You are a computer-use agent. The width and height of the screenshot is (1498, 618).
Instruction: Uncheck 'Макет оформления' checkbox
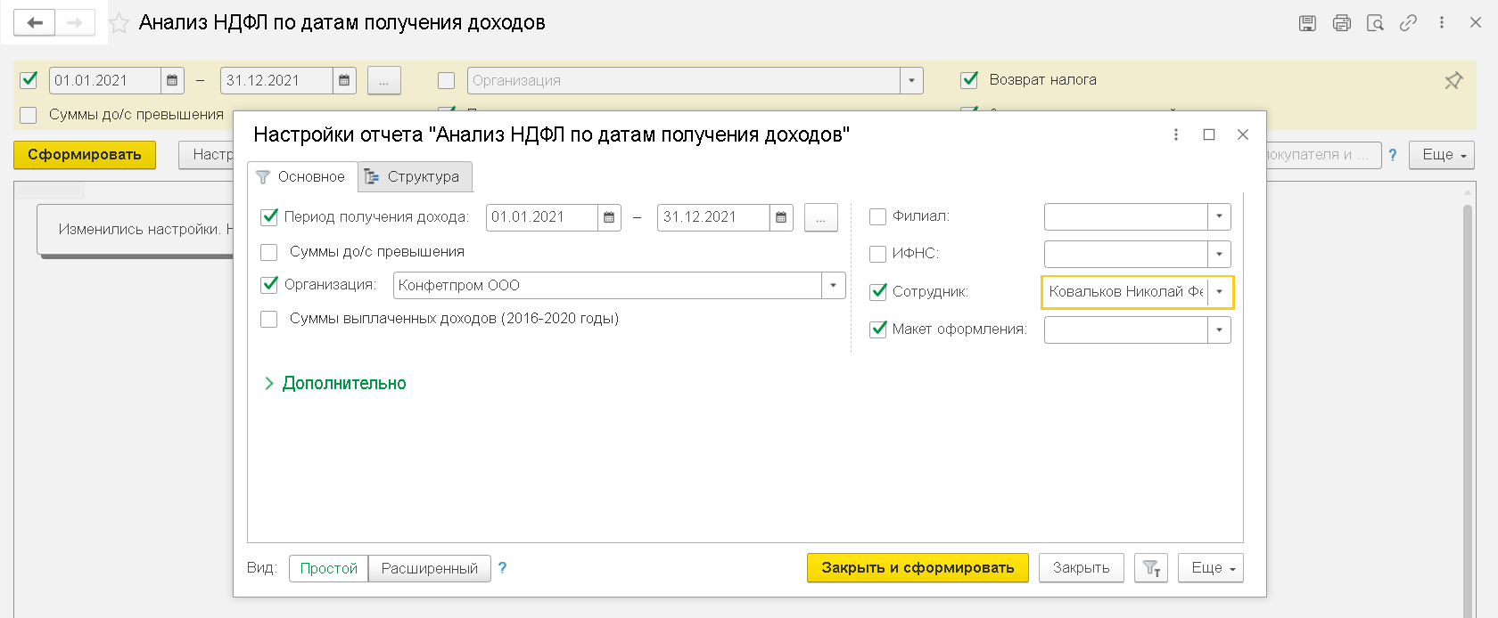(x=878, y=329)
